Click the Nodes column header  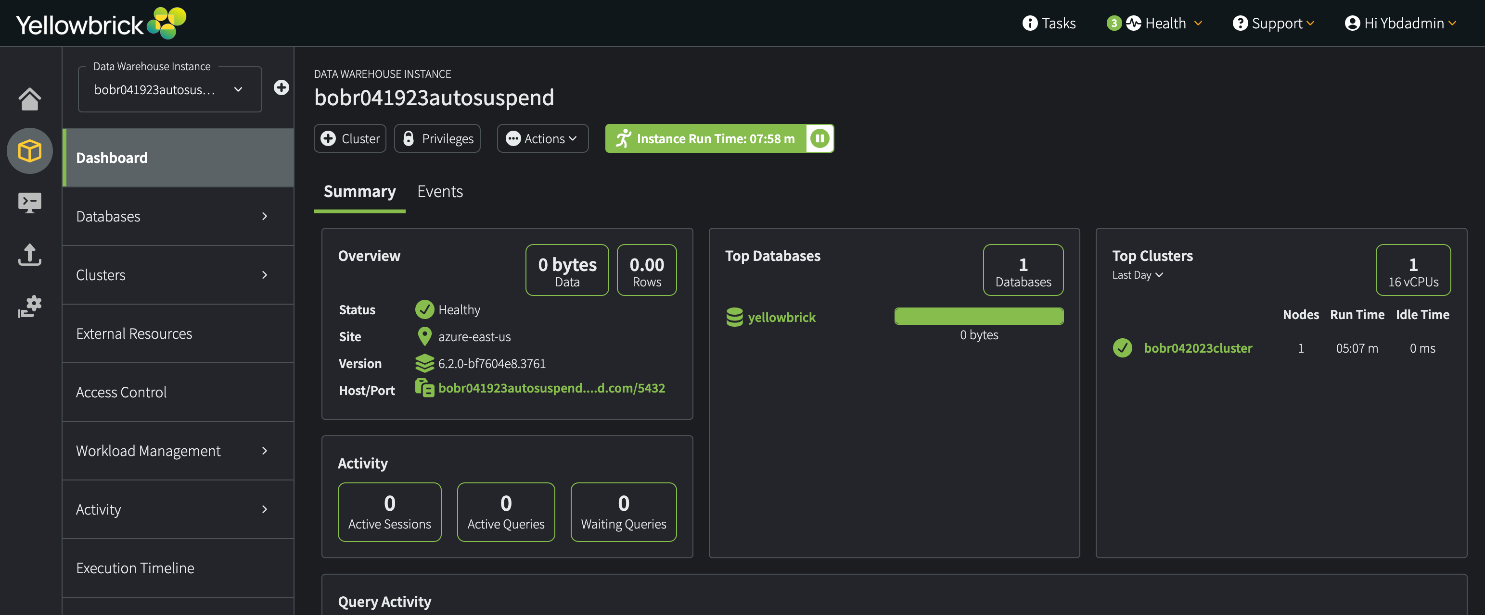point(1301,314)
